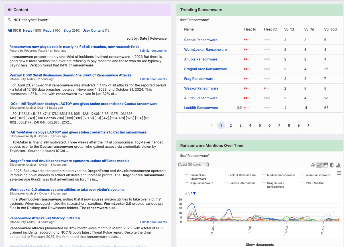Sort content by Date
This screenshot has width=344, height=247.
tap(143, 39)
